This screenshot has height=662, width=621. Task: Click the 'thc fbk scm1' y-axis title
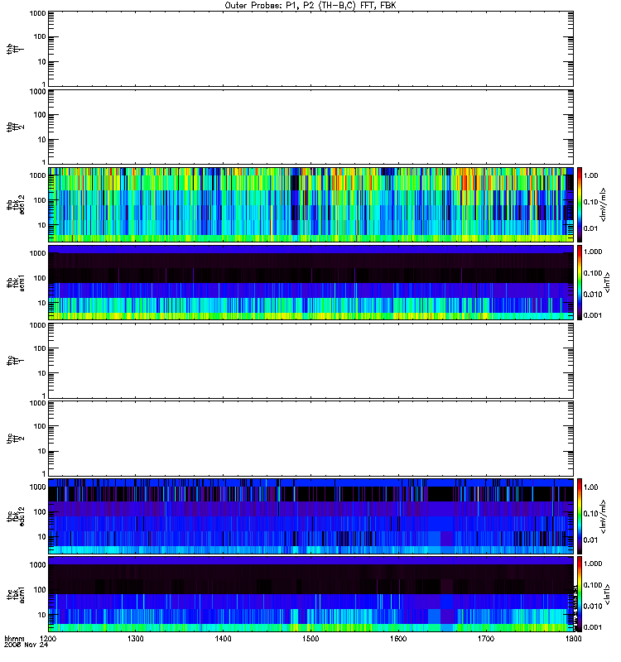point(15,594)
